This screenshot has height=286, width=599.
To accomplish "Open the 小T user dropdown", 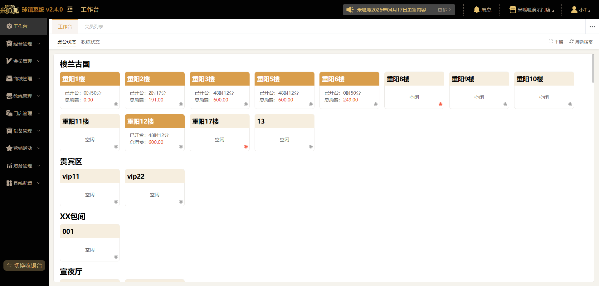I will (581, 10).
